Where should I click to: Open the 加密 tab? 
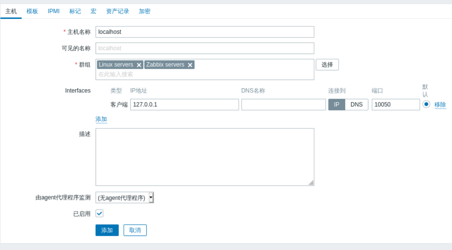click(144, 11)
